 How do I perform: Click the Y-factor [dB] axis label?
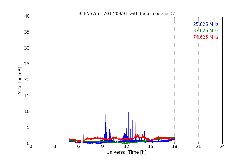[20, 80]
